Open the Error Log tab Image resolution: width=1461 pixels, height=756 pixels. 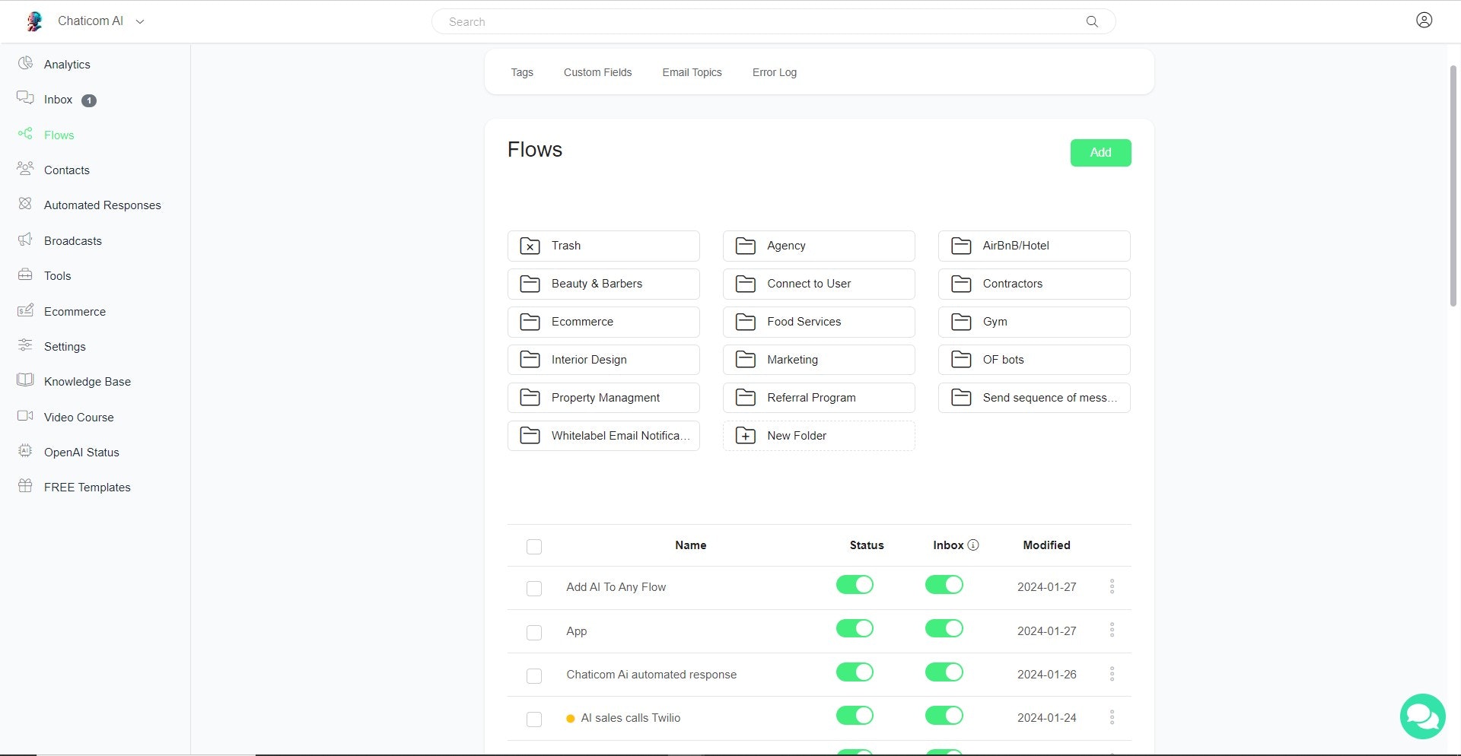[x=774, y=72]
